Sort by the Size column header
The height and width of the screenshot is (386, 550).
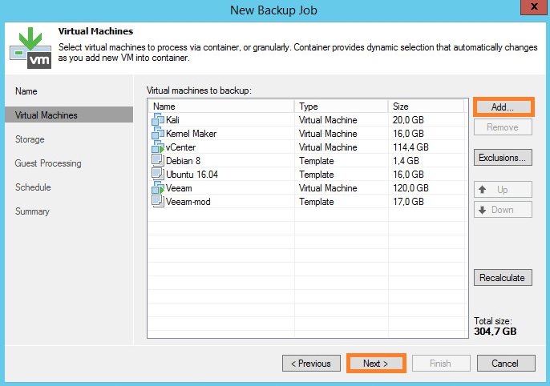(427, 107)
